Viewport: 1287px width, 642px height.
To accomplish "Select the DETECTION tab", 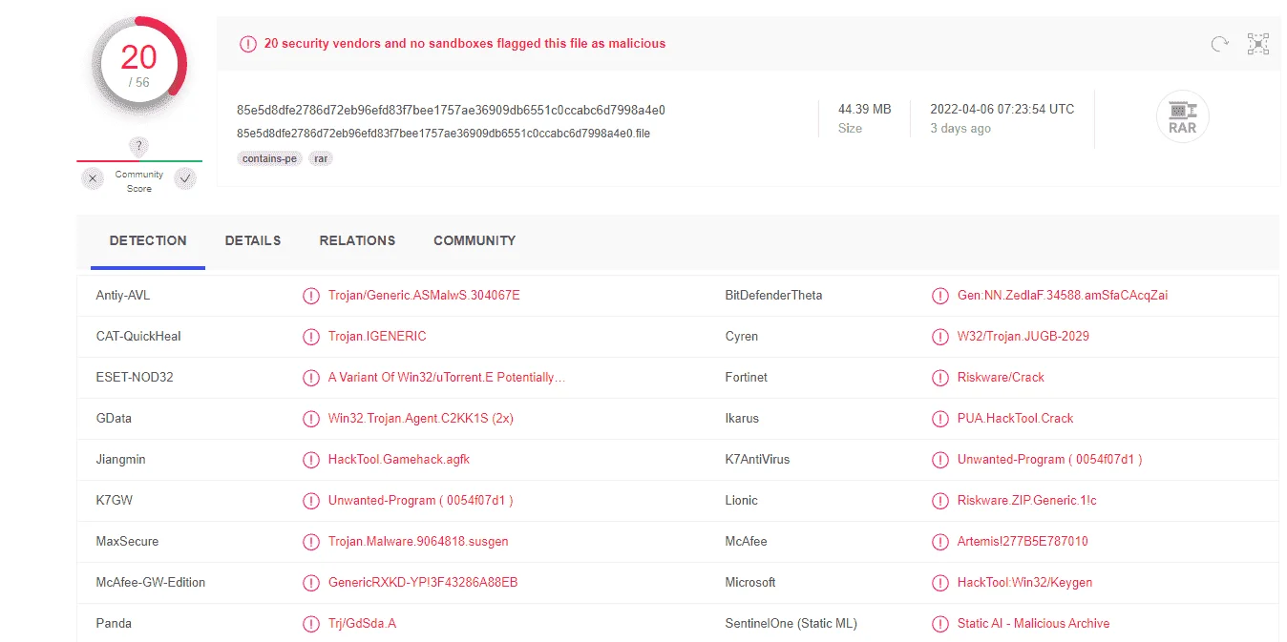I will point(148,241).
